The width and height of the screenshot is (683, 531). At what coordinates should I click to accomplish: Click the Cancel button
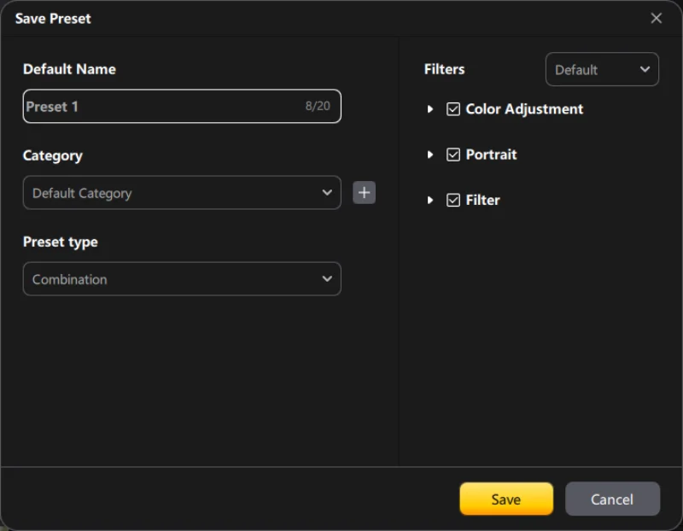(612, 499)
